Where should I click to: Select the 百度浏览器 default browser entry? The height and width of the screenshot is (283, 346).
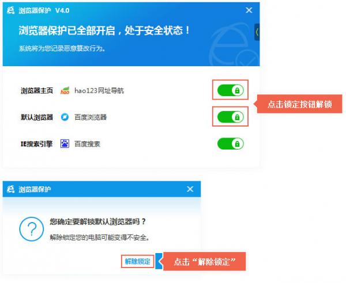click(x=91, y=117)
